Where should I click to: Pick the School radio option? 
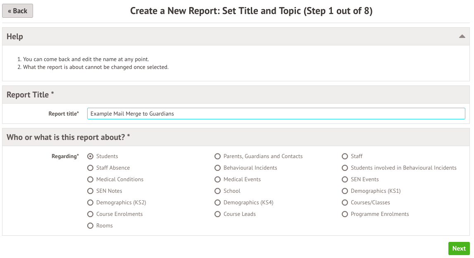coord(217,191)
